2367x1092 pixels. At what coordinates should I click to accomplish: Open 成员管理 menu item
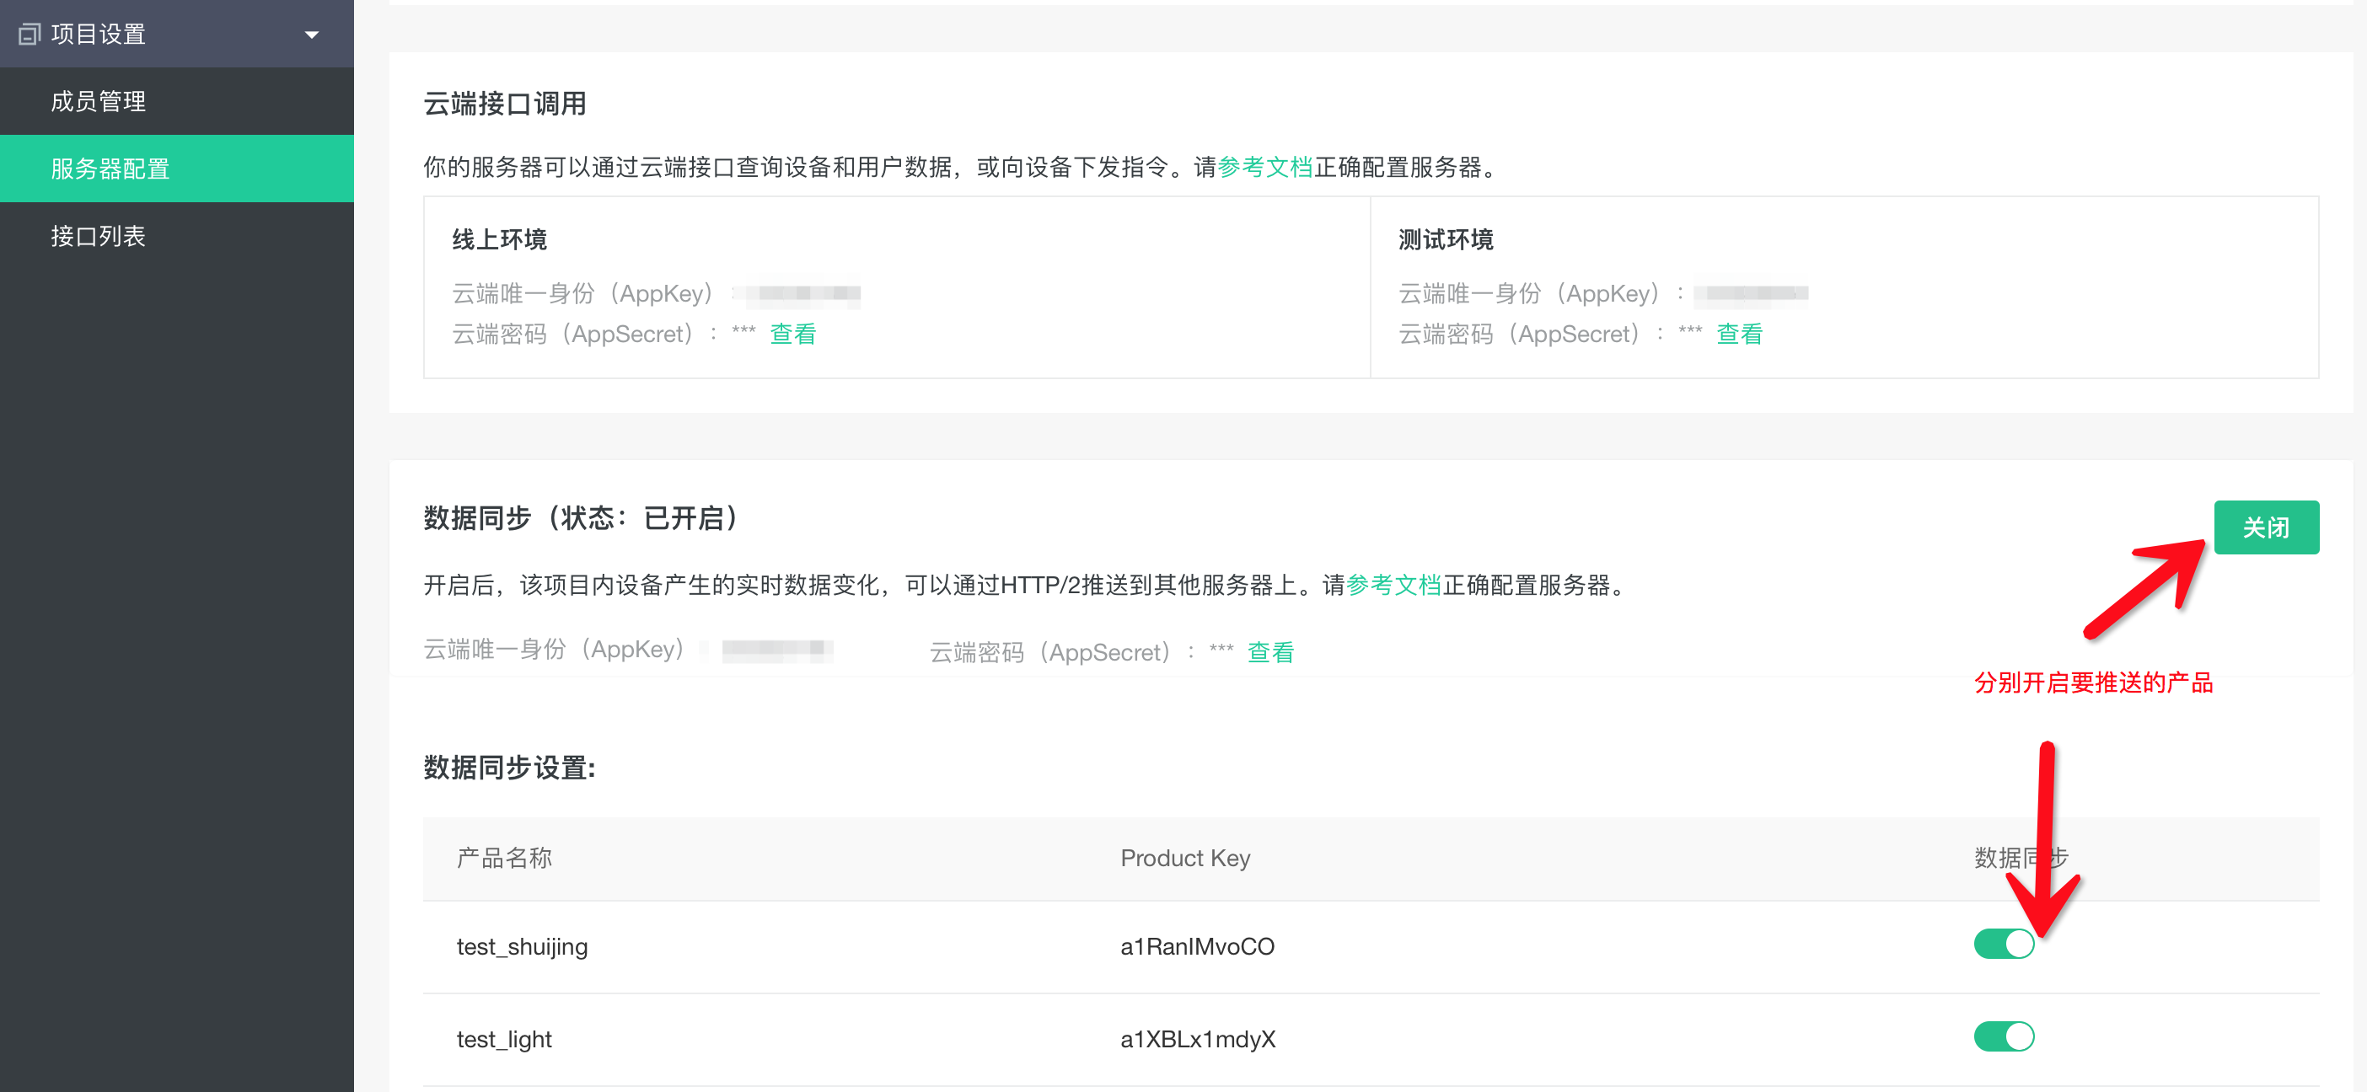click(99, 101)
